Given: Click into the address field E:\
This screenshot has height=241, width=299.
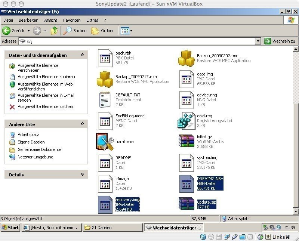Looking at the screenshot, I should coord(137,41).
